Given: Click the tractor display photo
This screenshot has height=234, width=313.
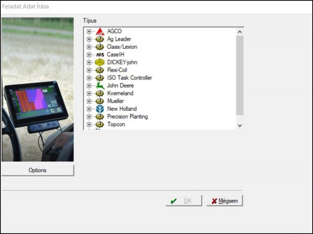Looking at the screenshot, I should [x=38, y=90].
